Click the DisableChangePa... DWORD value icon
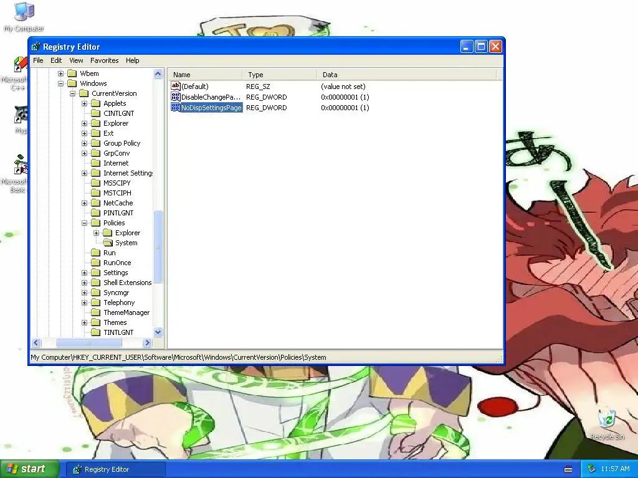Screen dimensions: 638x478 175,96
